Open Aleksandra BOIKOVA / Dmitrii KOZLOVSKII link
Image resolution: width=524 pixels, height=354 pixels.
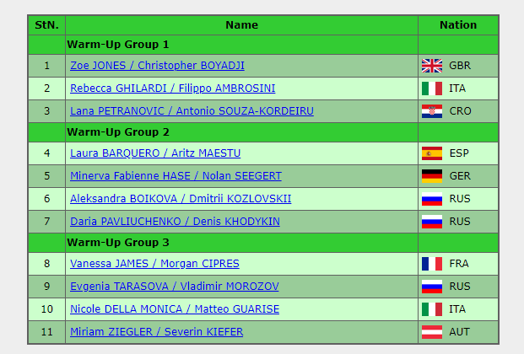coord(181,198)
